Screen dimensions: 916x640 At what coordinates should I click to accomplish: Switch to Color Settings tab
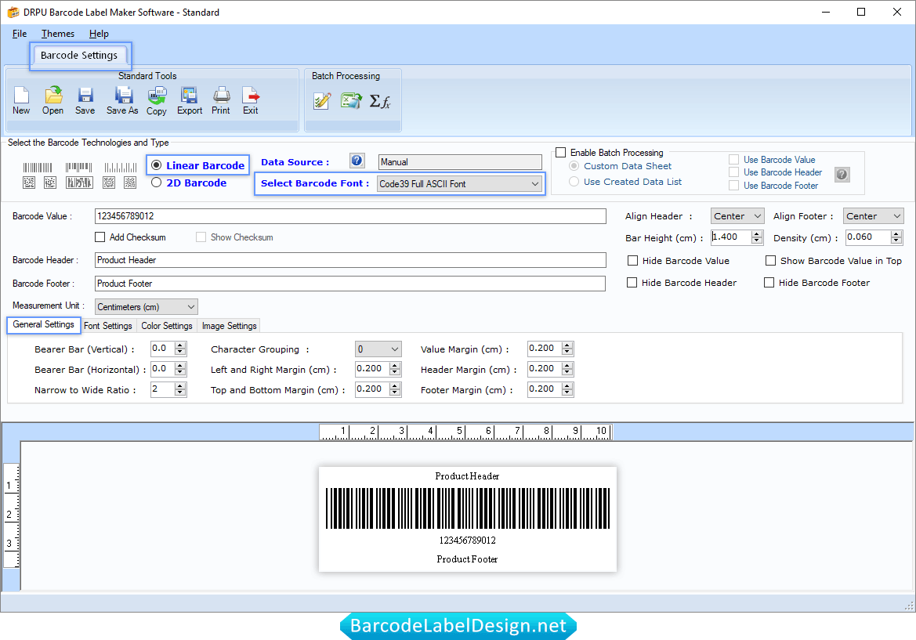point(166,326)
